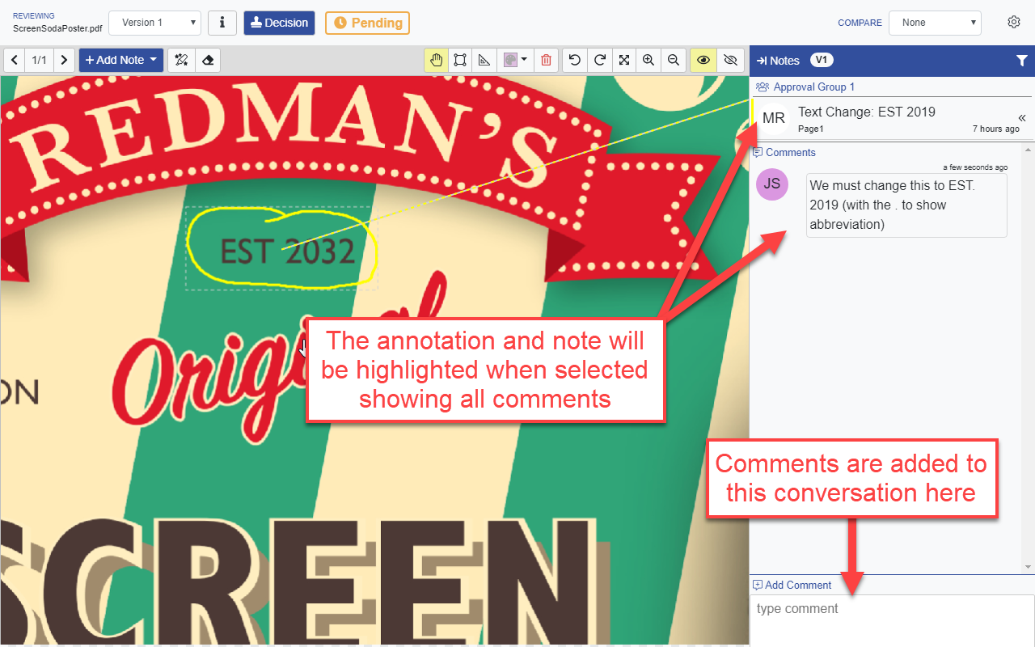Select the pan hand tool

[437, 60]
